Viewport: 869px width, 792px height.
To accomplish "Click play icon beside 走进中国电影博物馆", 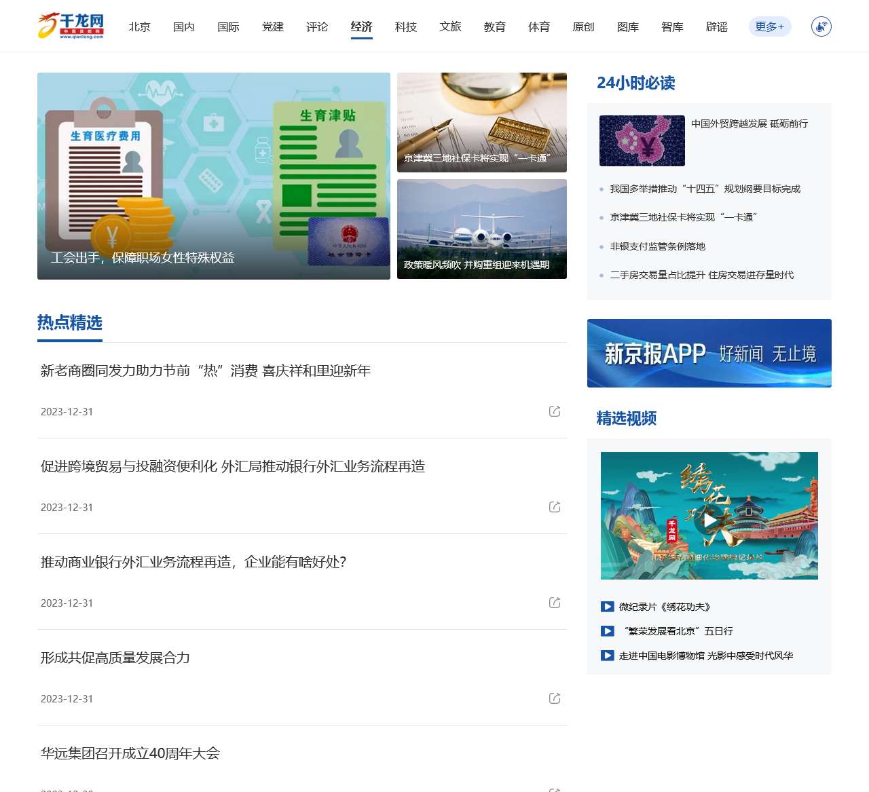I will click(607, 656).
